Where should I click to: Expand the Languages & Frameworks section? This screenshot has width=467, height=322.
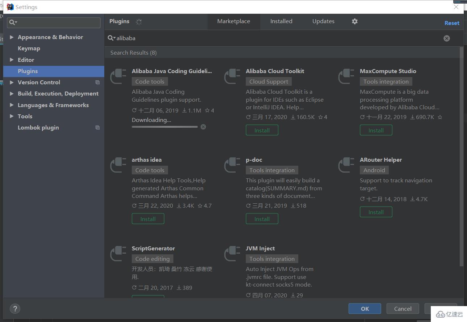[x=12, y=105]
